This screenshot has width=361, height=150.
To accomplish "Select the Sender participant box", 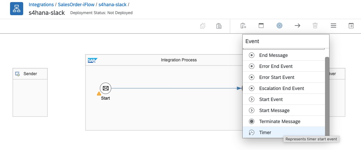I will 30,92.
